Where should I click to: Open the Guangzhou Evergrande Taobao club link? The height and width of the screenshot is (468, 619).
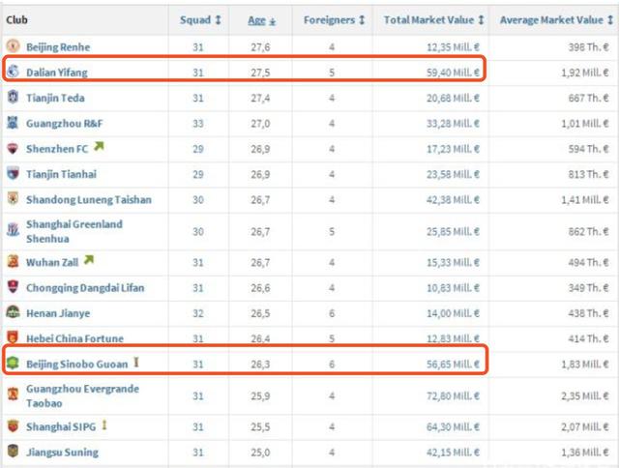tap(82, 395)
